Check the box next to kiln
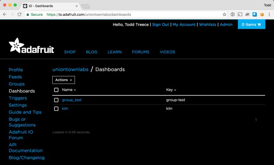Image resolution: width=274 pixels, height=165 pixels. point(57,109)
